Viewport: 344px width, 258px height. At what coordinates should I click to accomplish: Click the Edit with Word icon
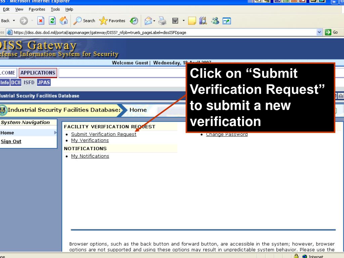(x=175, y=21)
